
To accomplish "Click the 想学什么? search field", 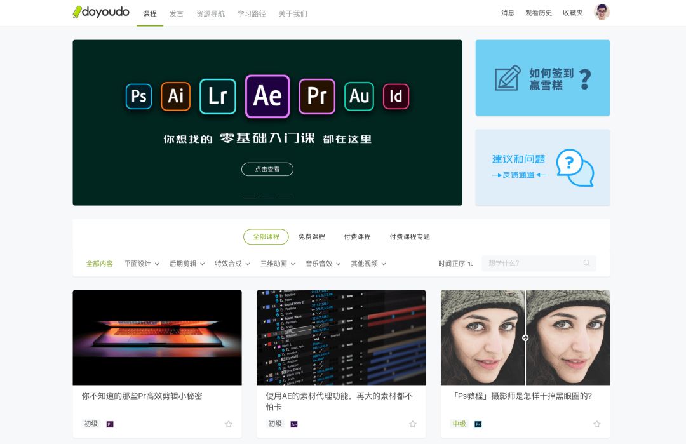I will (x=539, y=263).
